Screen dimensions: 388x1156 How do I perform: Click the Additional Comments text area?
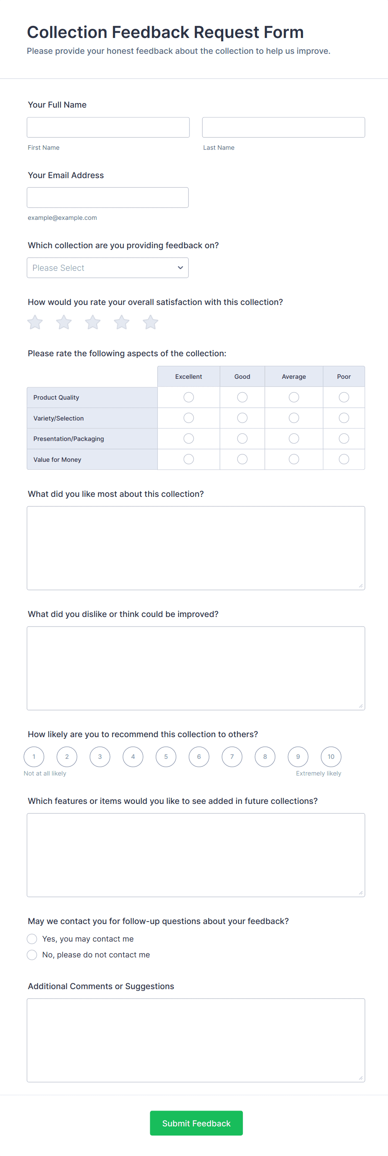point(196,1040)
